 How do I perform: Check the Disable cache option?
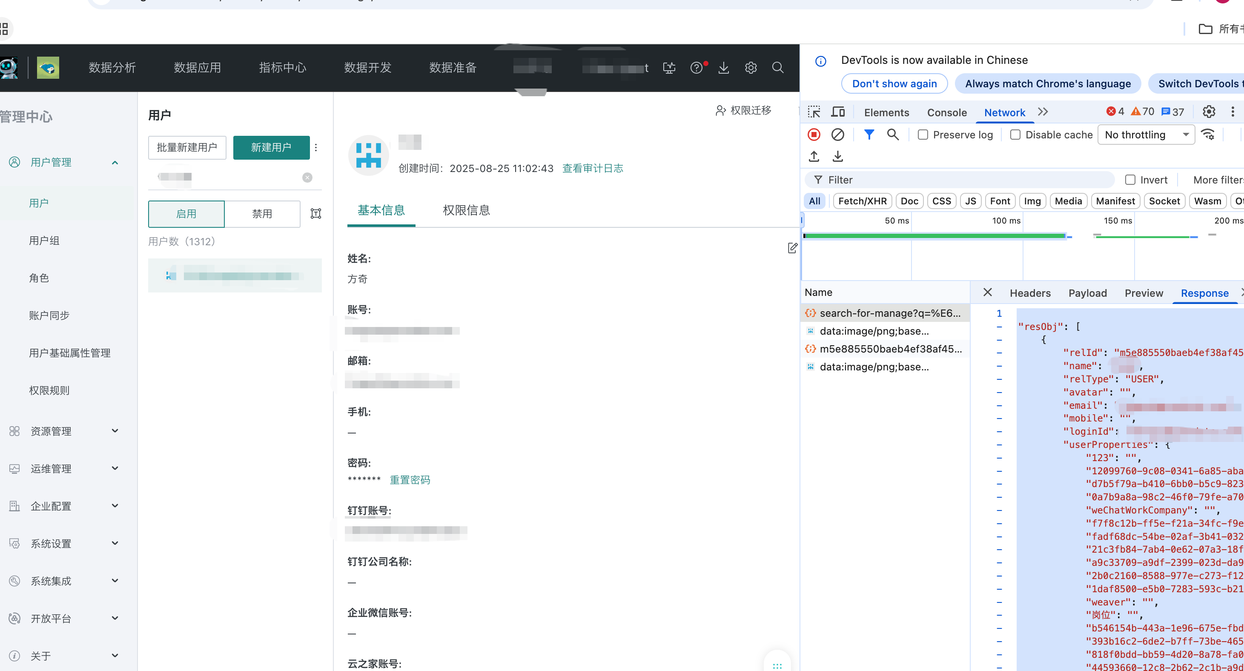point(1015,135)
